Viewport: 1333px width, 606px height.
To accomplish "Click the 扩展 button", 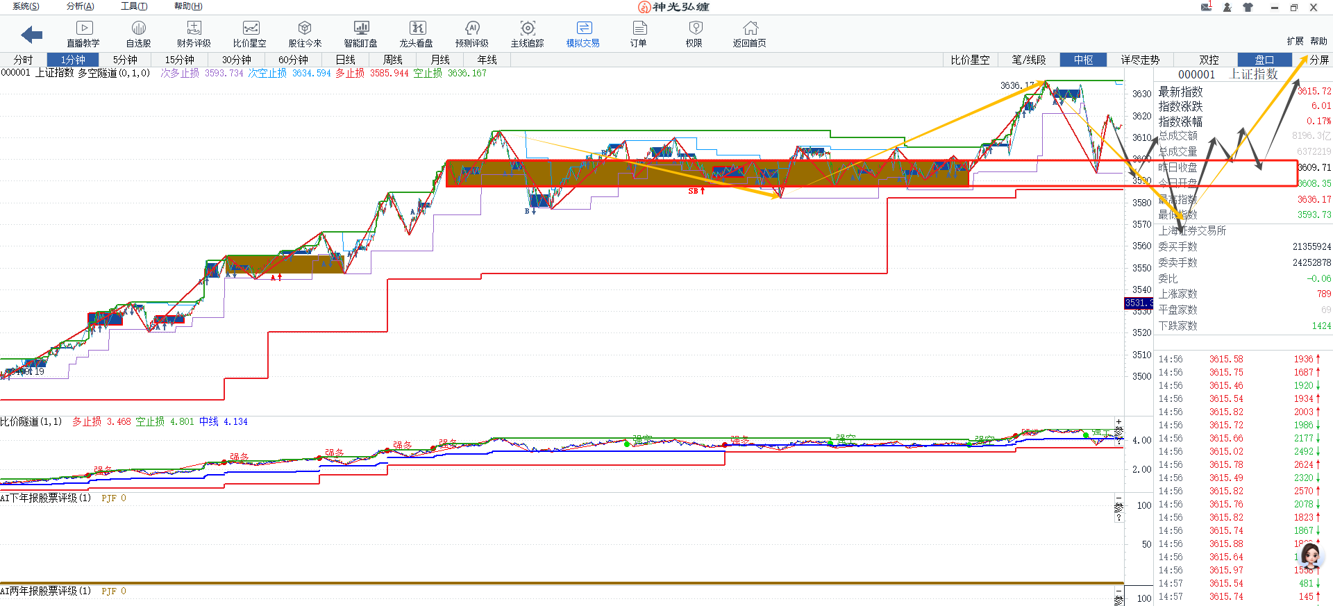I will tap(1295, 41).
